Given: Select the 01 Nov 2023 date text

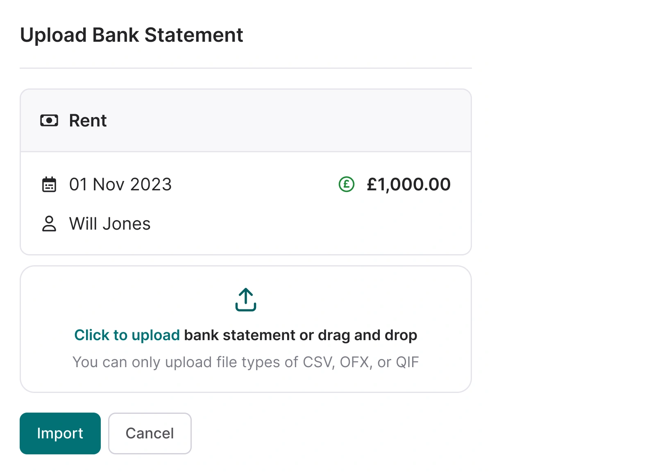Looking at the screenshot, I should (x=120, y=184).
